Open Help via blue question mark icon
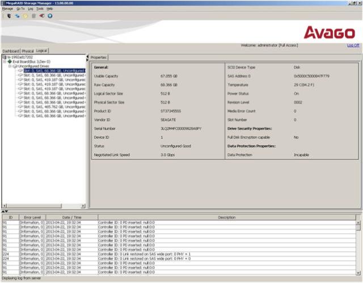 point(50,16)
